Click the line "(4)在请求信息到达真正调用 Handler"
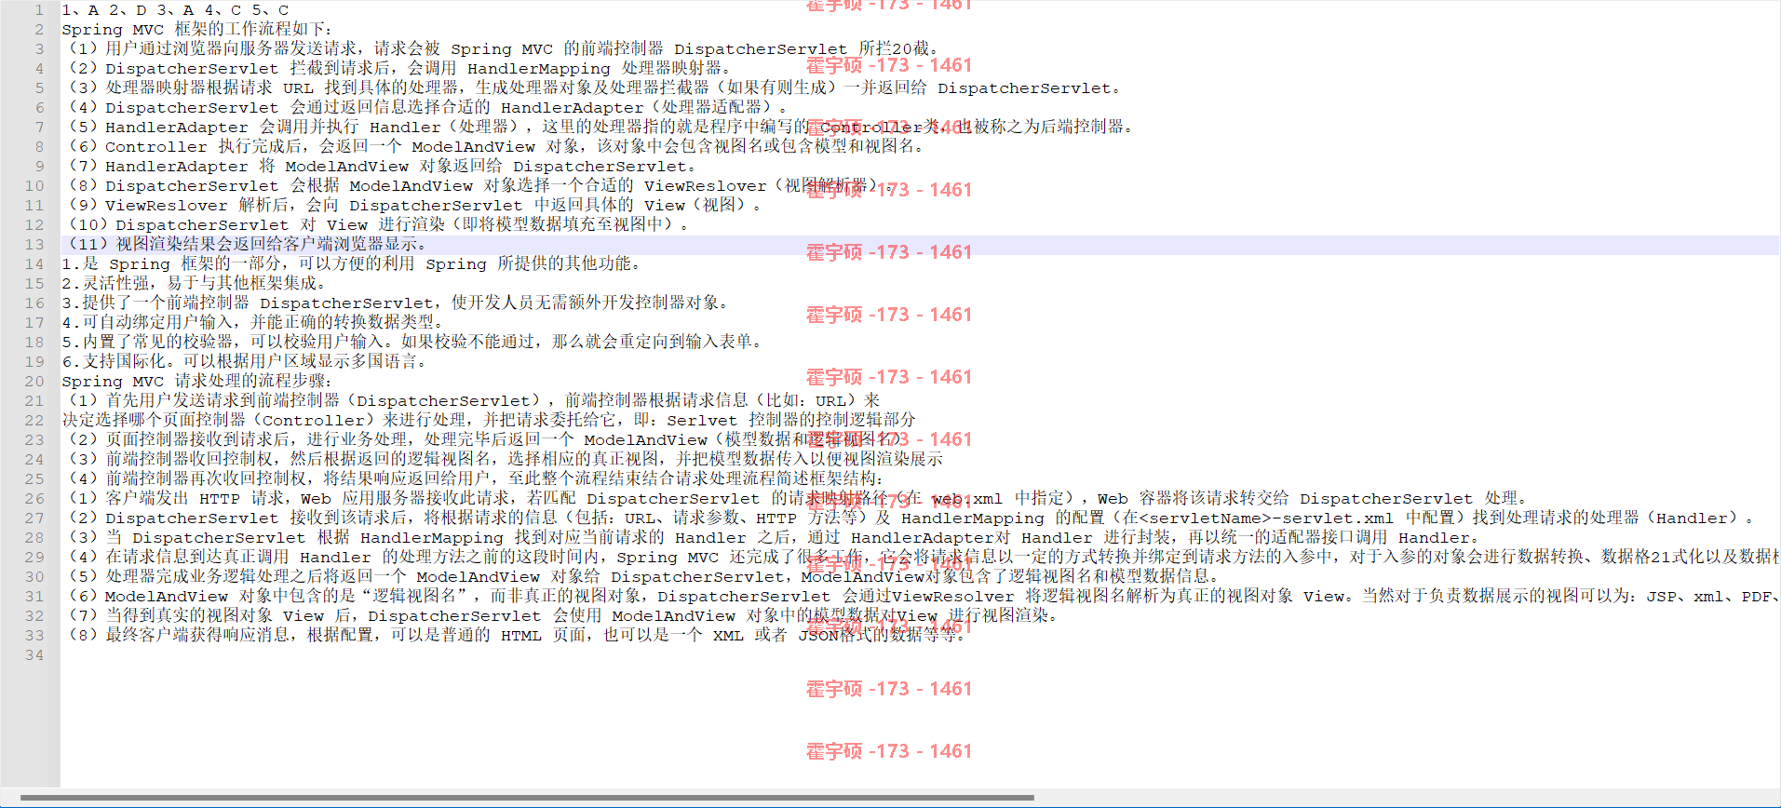This screenshot has height=808, width=1781. coord(920,558)
